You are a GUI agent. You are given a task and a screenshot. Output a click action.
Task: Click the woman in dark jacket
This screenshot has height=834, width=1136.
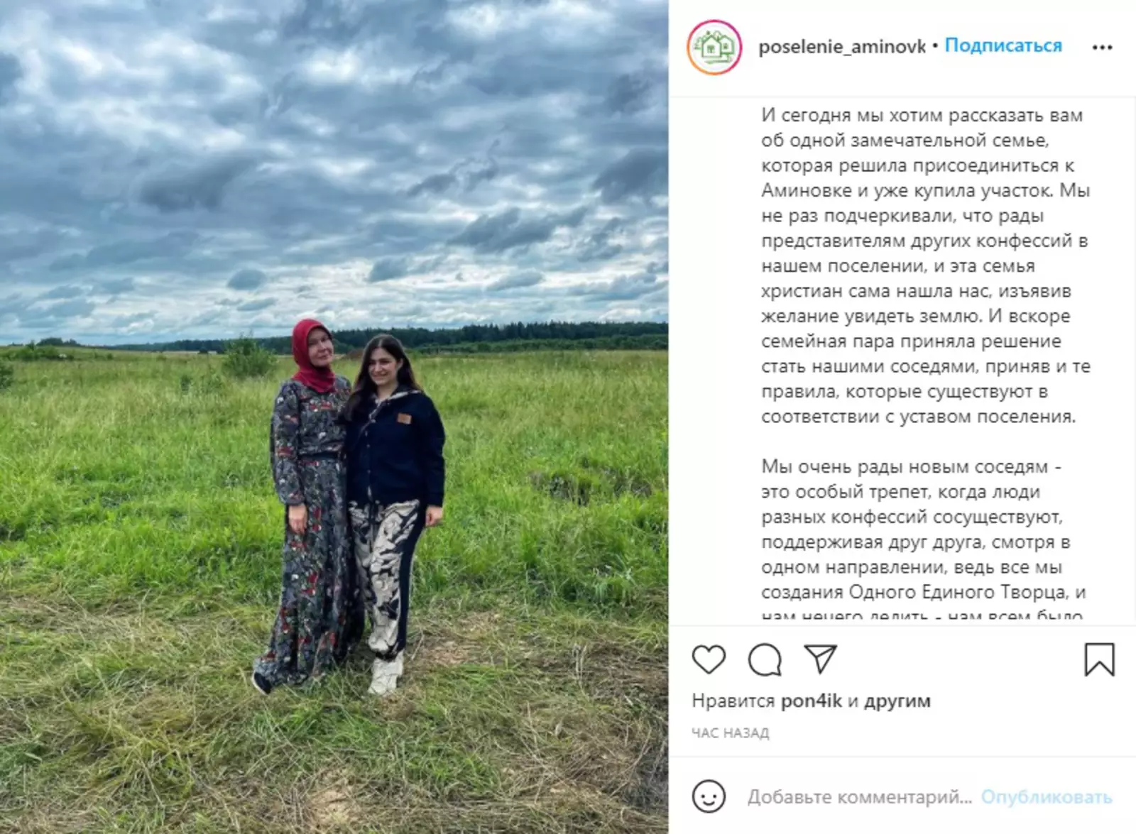[x=392, y=512]
